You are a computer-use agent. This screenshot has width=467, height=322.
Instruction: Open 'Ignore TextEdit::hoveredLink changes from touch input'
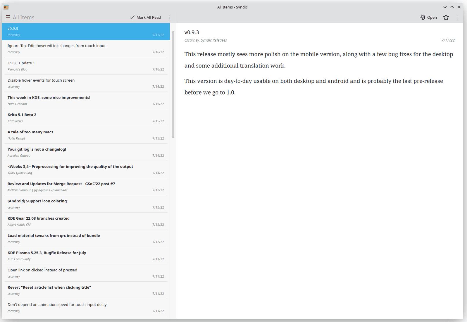pyautogui.click(x=86, y=49)
